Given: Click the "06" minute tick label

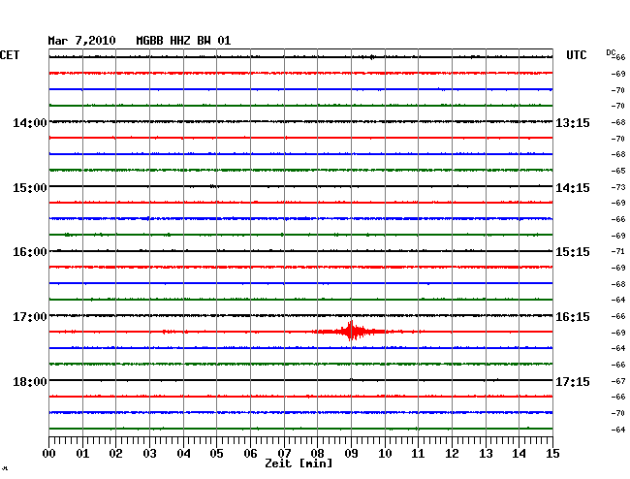Looking at the screenshot, I should [250, 453].
